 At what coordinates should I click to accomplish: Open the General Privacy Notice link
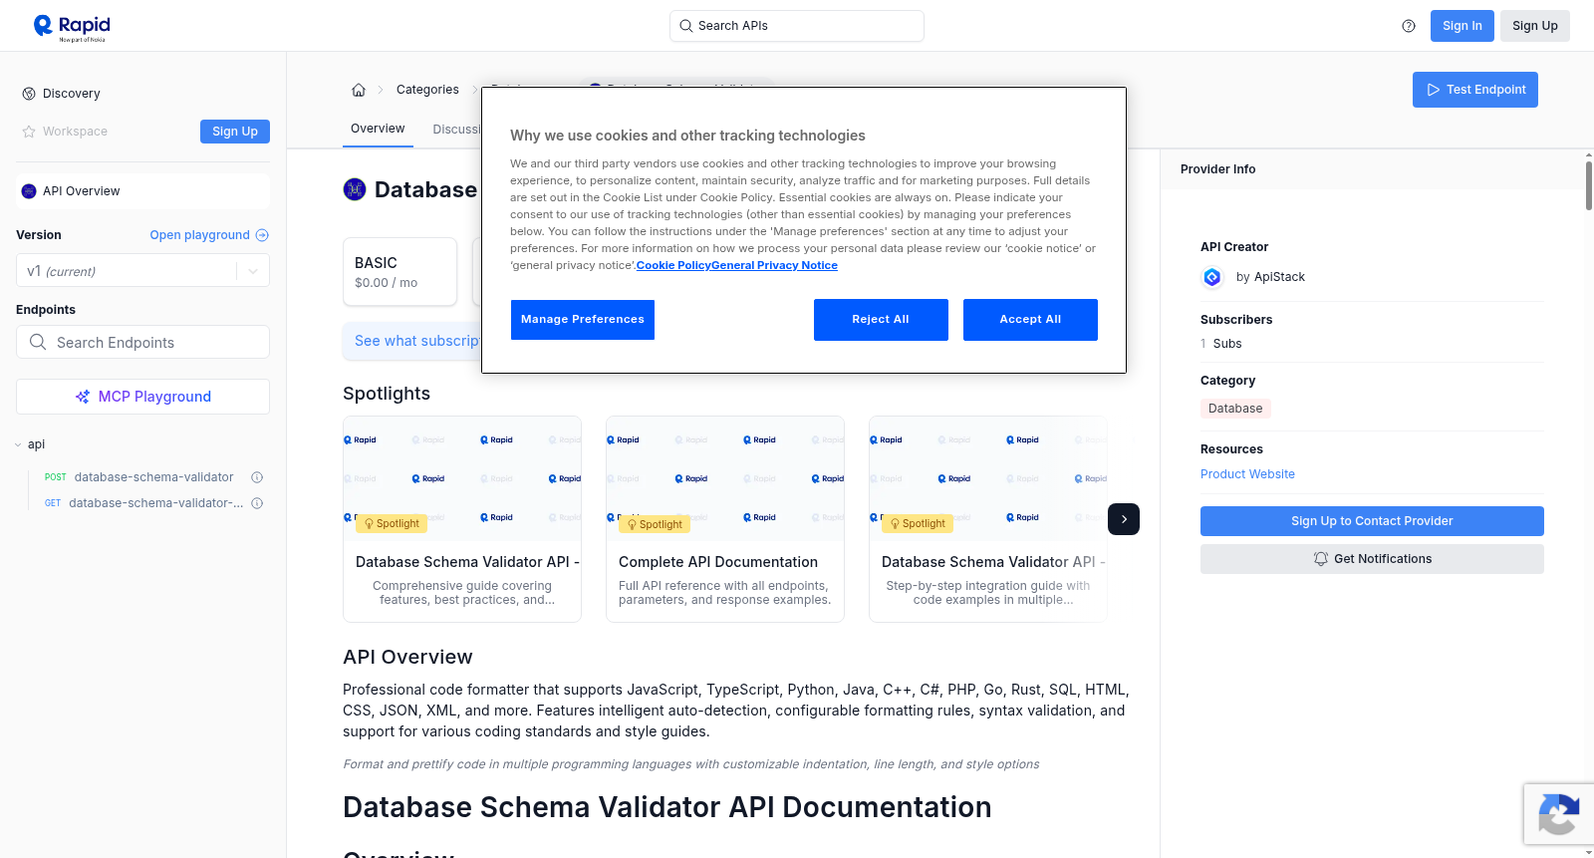(x=774, y=265)
